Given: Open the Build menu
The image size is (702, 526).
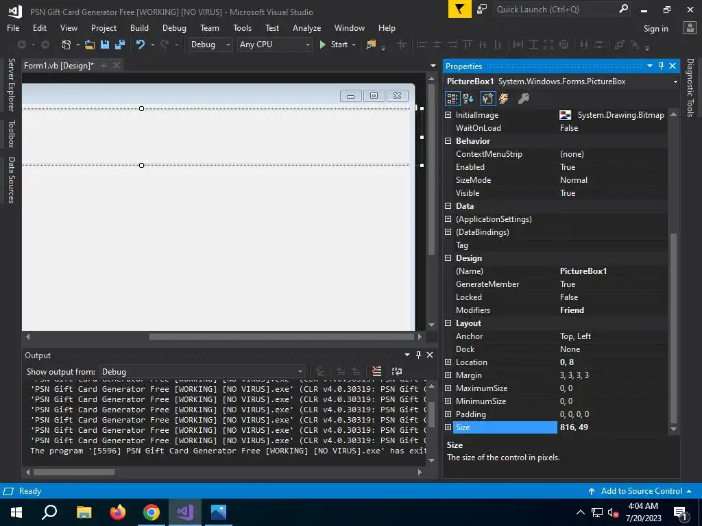Looking at the screenshot, I should 139,27.
